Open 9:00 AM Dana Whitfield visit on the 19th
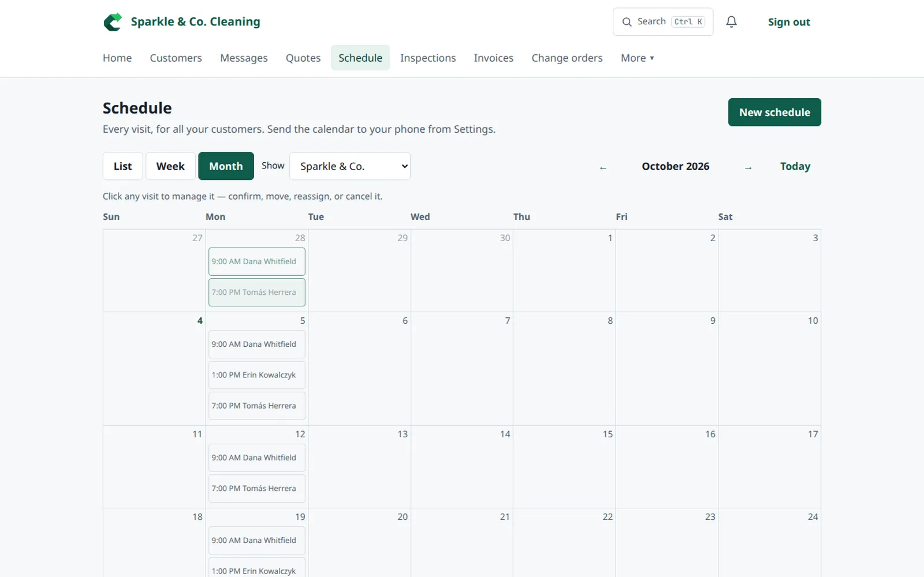This screenshot has width=924, height=577. click(257, 541)
